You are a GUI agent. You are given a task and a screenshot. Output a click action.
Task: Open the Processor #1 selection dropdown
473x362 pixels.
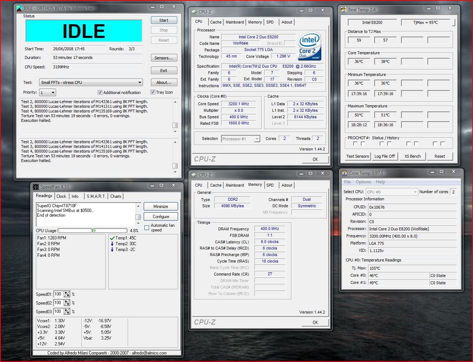click(x=241, y=139)
